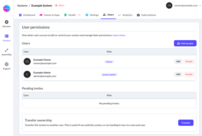Switch to the Dashboard tab

(27, 15)
